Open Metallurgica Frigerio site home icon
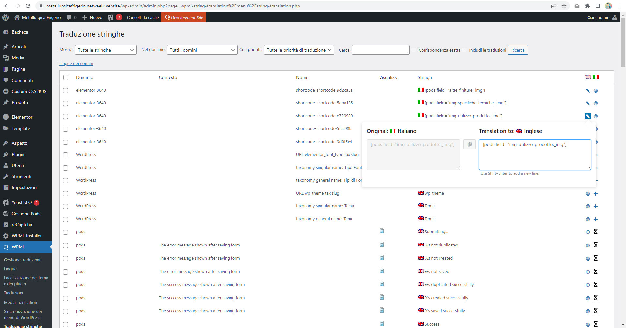The width and height of the screenshot is (626, 328). pyautogui.click(x=17, y=17)
